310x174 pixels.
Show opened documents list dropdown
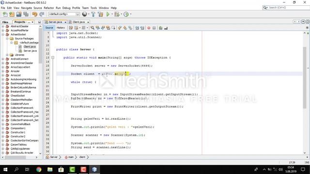click(x=303, y=21)
